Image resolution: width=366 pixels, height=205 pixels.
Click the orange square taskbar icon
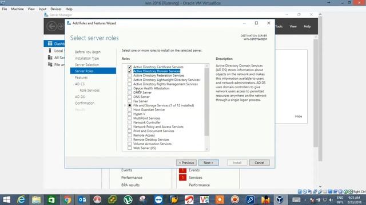pyautogui.click(x=220, y=200)
